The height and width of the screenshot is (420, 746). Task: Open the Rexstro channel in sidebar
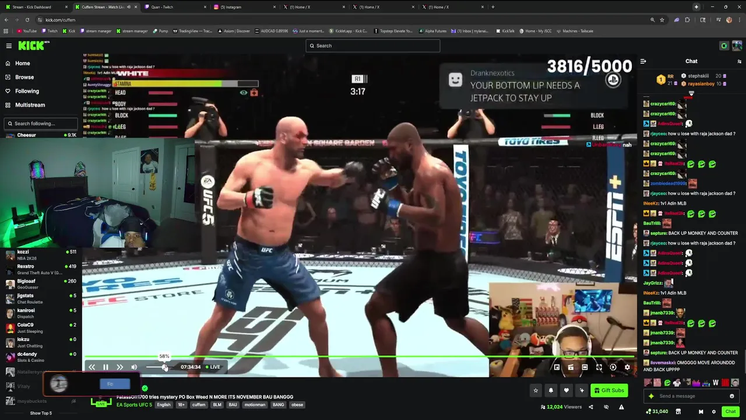[41, 269]
